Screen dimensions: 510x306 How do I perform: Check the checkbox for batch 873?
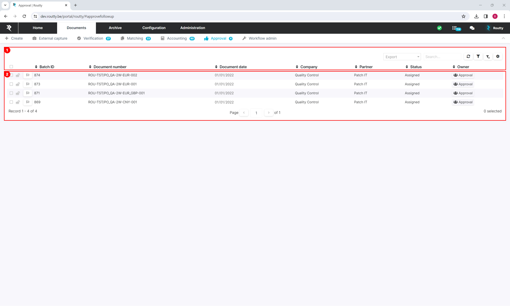(11, 84)
